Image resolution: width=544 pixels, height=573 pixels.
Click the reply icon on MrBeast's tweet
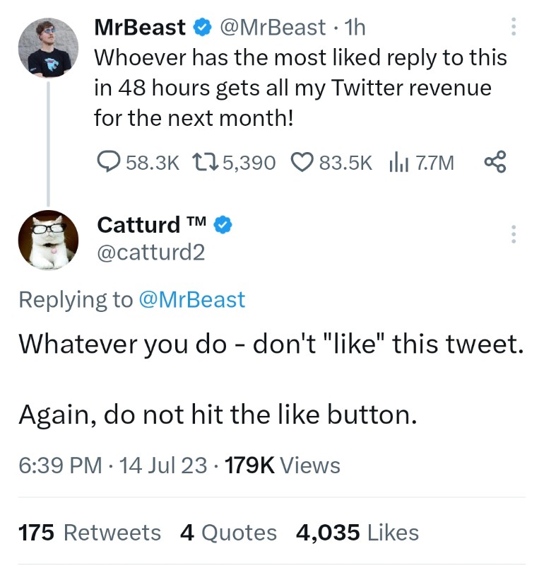108,163
